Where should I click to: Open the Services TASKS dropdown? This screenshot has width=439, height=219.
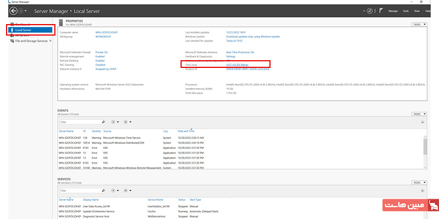(418, 182)
